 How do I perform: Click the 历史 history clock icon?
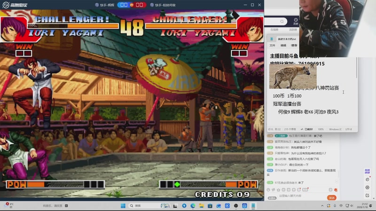pyautogui.click(x=296, y=21)
